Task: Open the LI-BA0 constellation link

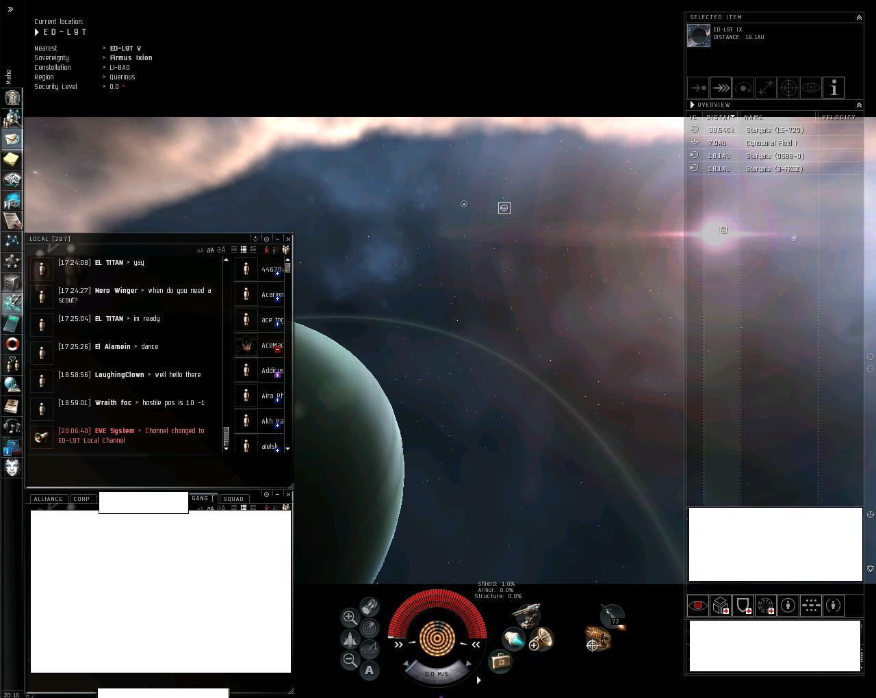Action: [x=120, y=68]
